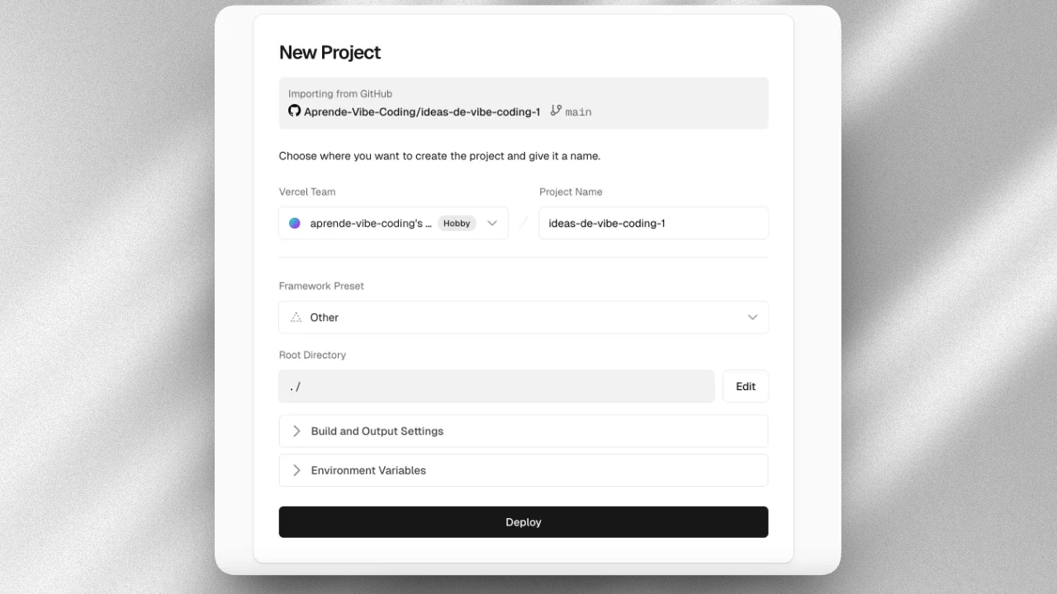Click the Hobby plan badge
This screenshot has height=594, width=1057.
tap(457, 224)
